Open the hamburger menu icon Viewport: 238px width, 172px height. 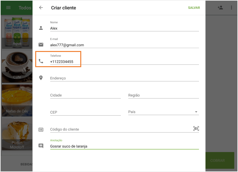coord(9,8)
